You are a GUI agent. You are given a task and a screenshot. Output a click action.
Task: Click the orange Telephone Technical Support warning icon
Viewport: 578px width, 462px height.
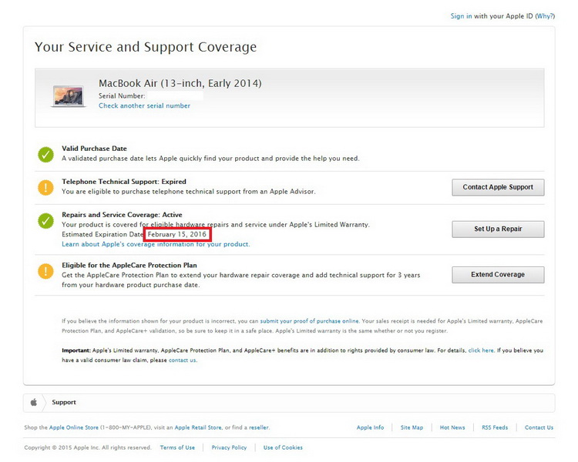point(45,187)
